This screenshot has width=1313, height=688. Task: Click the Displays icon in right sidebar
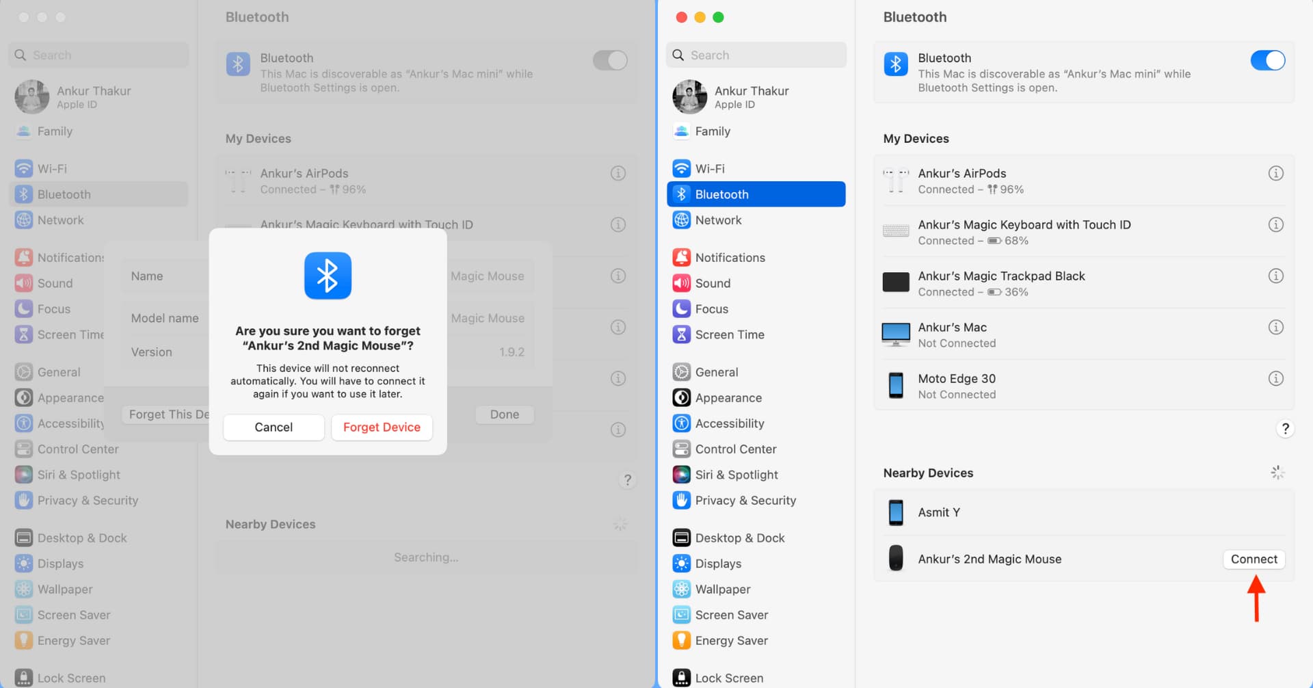pyautogui.click(x=681, y=564)
